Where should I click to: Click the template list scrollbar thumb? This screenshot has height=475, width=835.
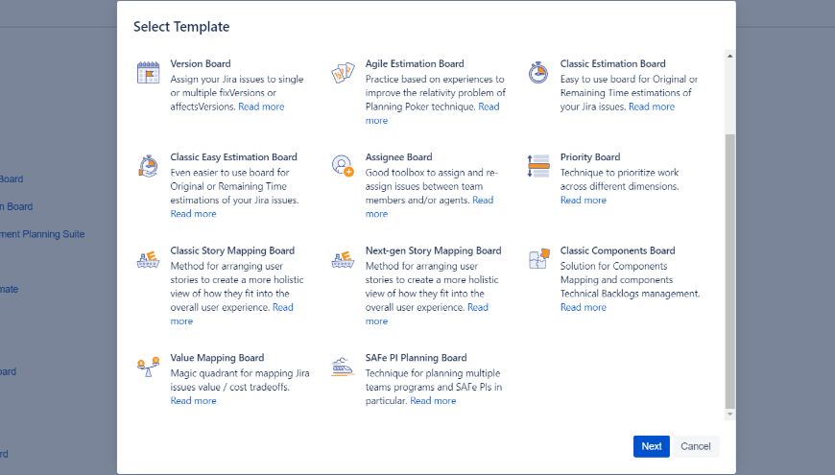tap(729, 272)
